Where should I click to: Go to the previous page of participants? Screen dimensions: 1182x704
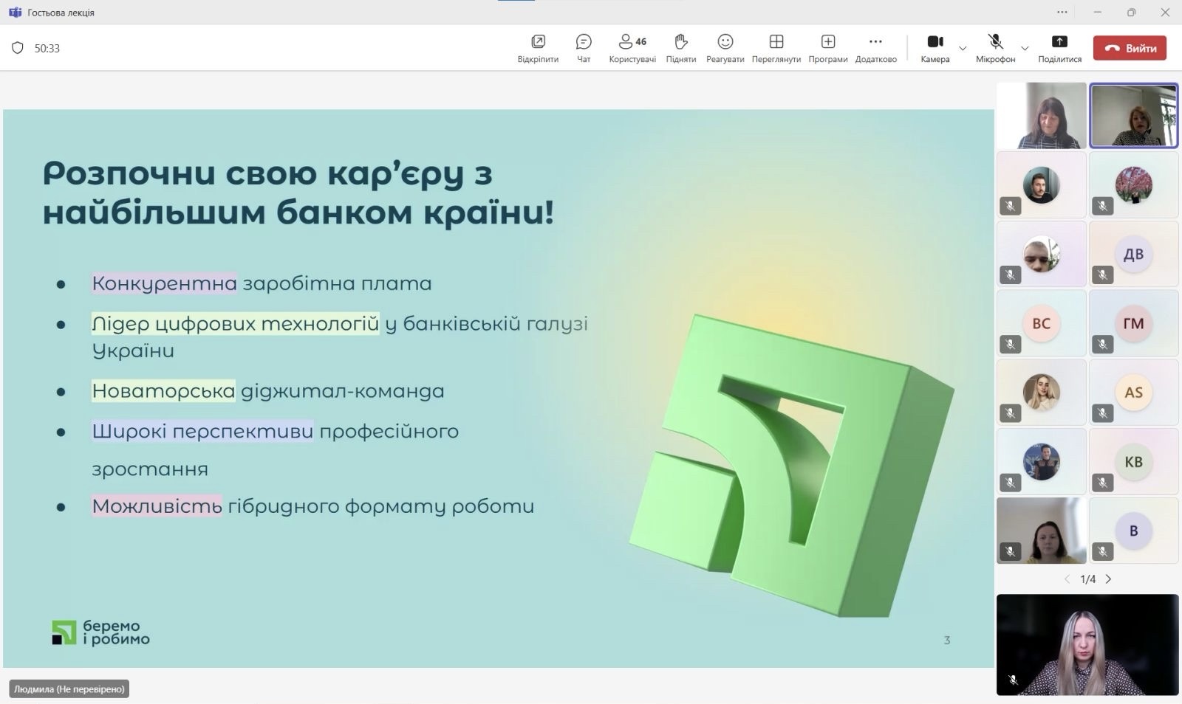1067,579
